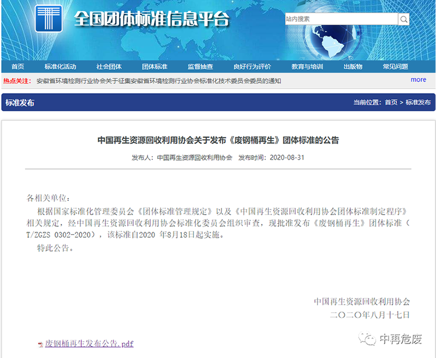The image size is (436, 358).
Task: Open the 首页 menu item
Action: pyautogui.click(x=18, y=66)
